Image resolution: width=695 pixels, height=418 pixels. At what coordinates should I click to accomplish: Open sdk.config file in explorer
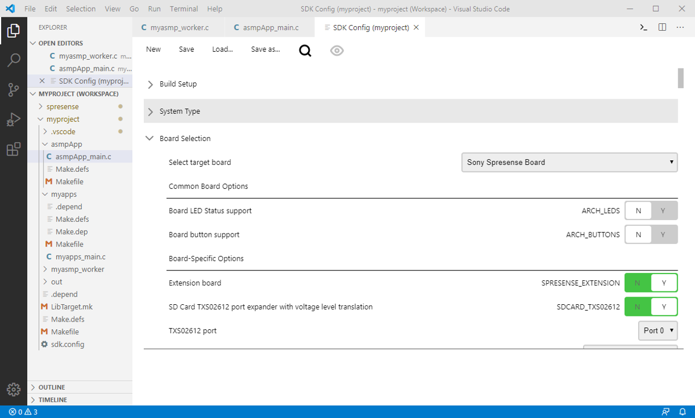click(x=67, y=344)
